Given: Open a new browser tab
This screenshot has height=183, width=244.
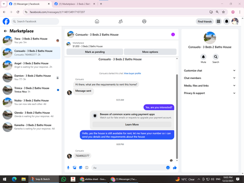Looking at the screenshot, I should click(101, 4).
